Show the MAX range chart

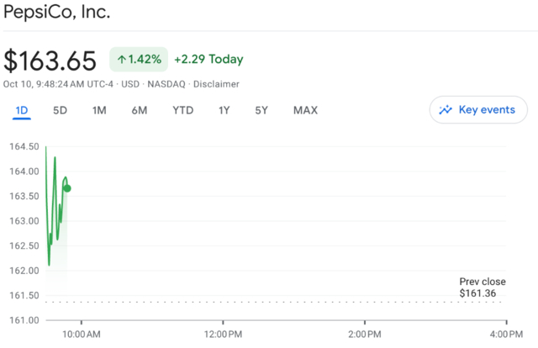point(305,110)
